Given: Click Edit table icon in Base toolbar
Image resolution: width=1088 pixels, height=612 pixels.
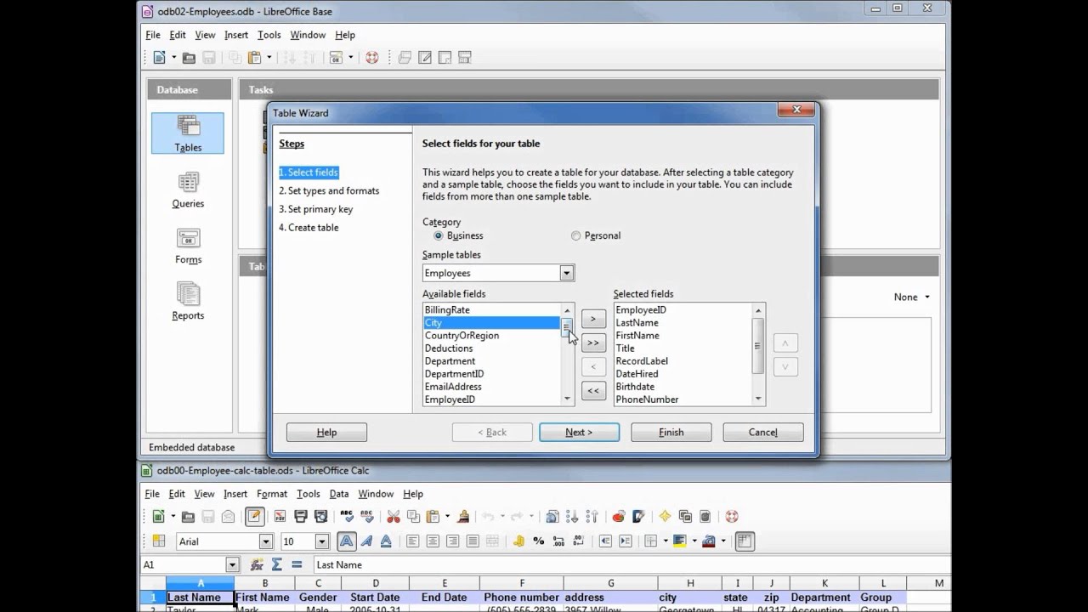Looking at the screenshot, I should click(424, 58).
